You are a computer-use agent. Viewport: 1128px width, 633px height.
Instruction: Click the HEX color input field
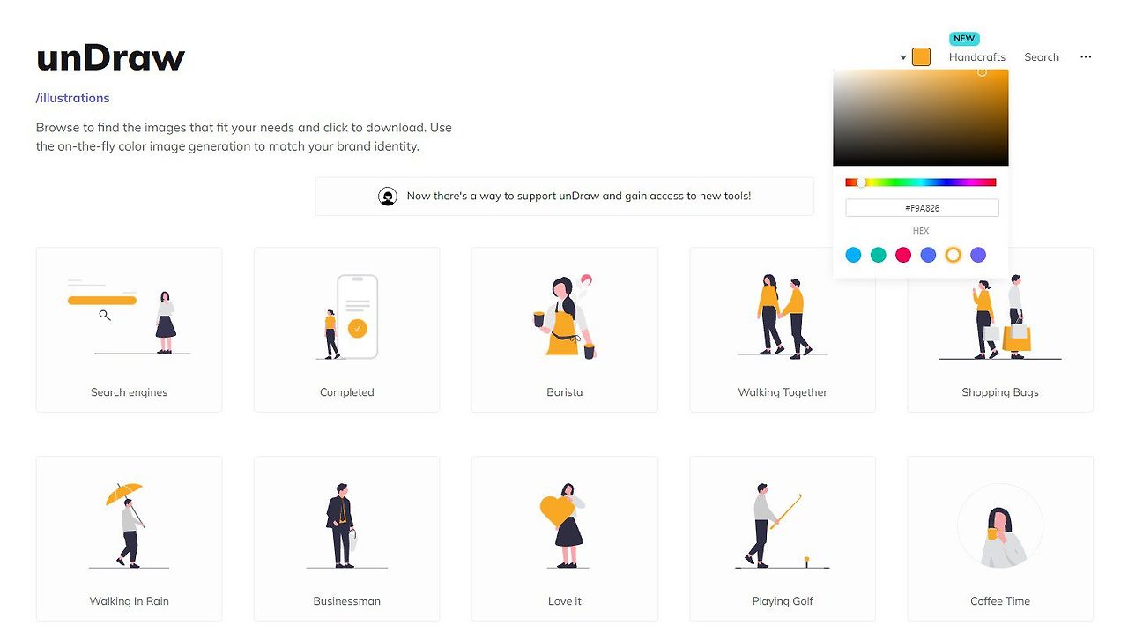coord(922,208)
